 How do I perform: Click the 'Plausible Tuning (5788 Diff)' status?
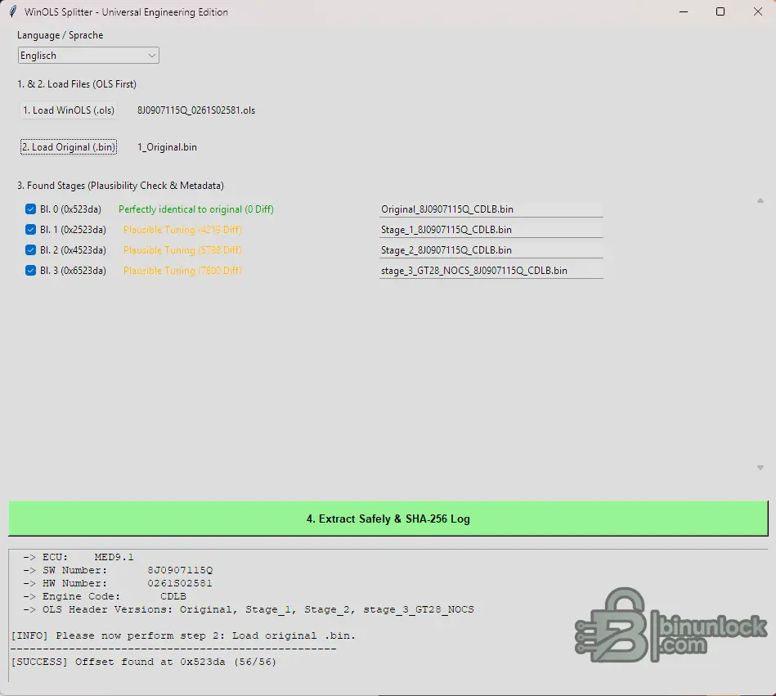pyautogui.click(x=182, y=250)
